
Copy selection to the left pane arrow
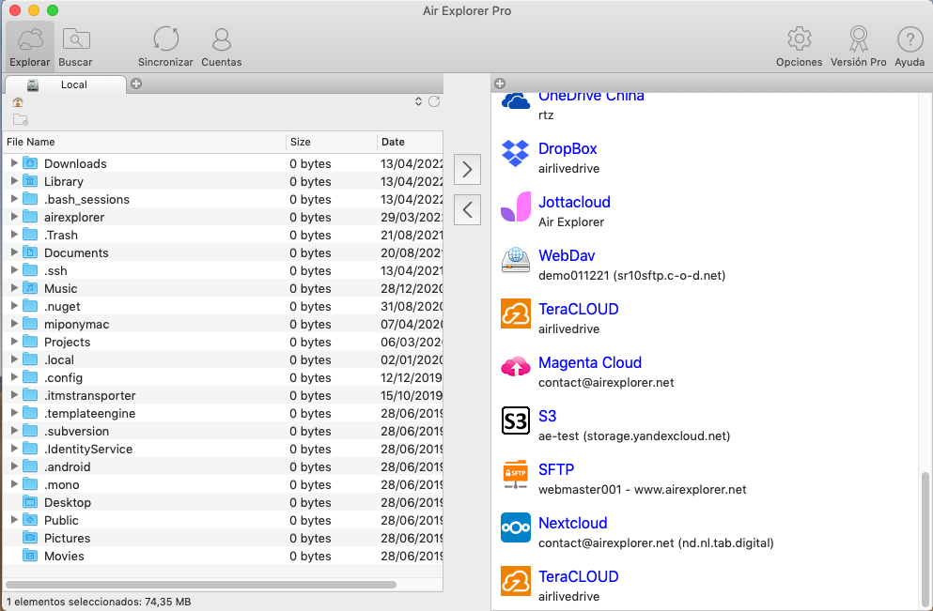(467, 210)
